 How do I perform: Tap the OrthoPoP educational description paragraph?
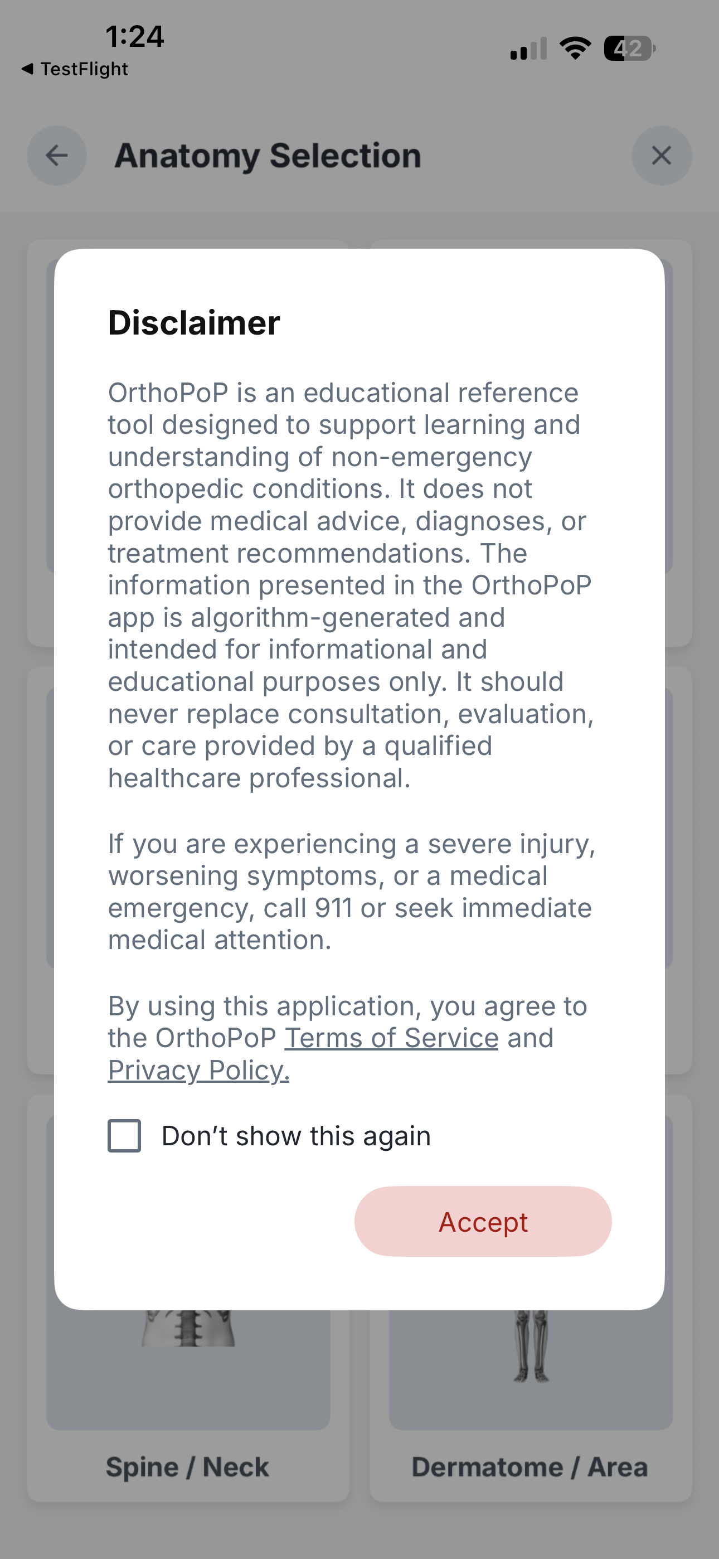coord(351,585)
